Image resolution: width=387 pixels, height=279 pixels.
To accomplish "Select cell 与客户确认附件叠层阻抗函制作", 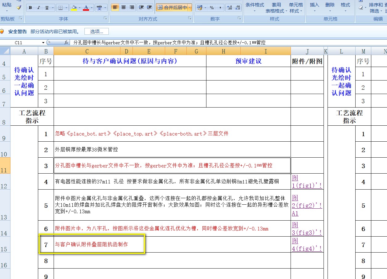I will (x=172, y=245).
